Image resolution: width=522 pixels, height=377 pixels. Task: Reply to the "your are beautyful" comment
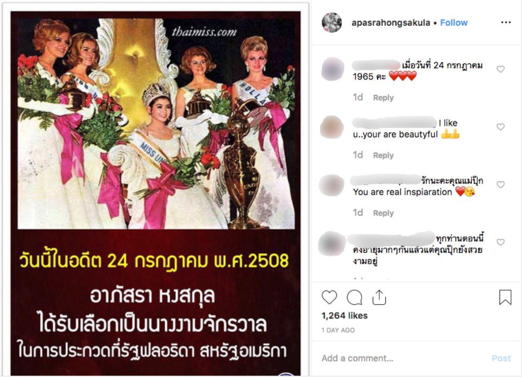383,156
